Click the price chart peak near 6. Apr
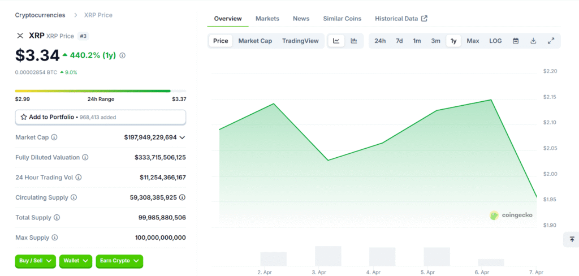This screenshot has width=579, height=276. (x=491, y=100)
